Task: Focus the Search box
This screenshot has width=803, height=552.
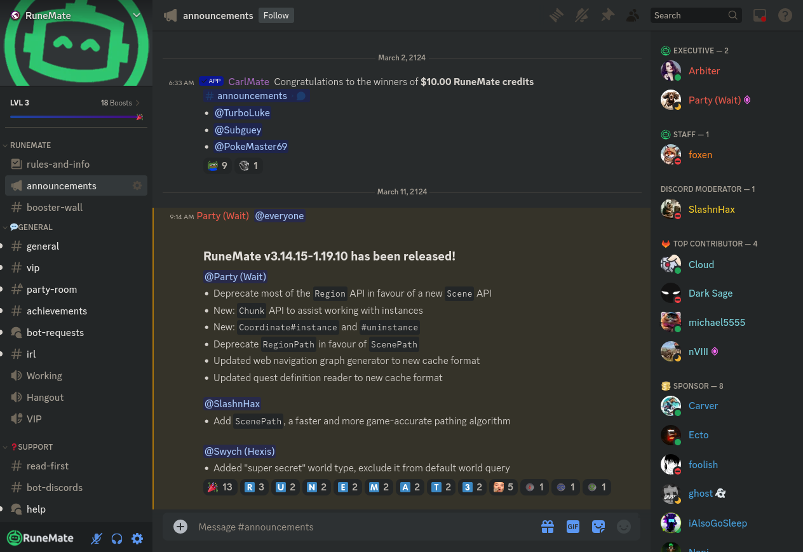Action: click(696, 15)
